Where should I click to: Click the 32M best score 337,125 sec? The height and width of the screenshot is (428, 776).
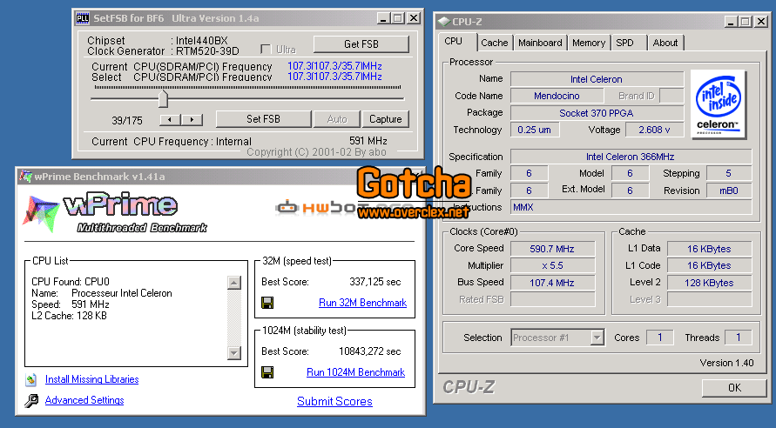coord(375,282)
